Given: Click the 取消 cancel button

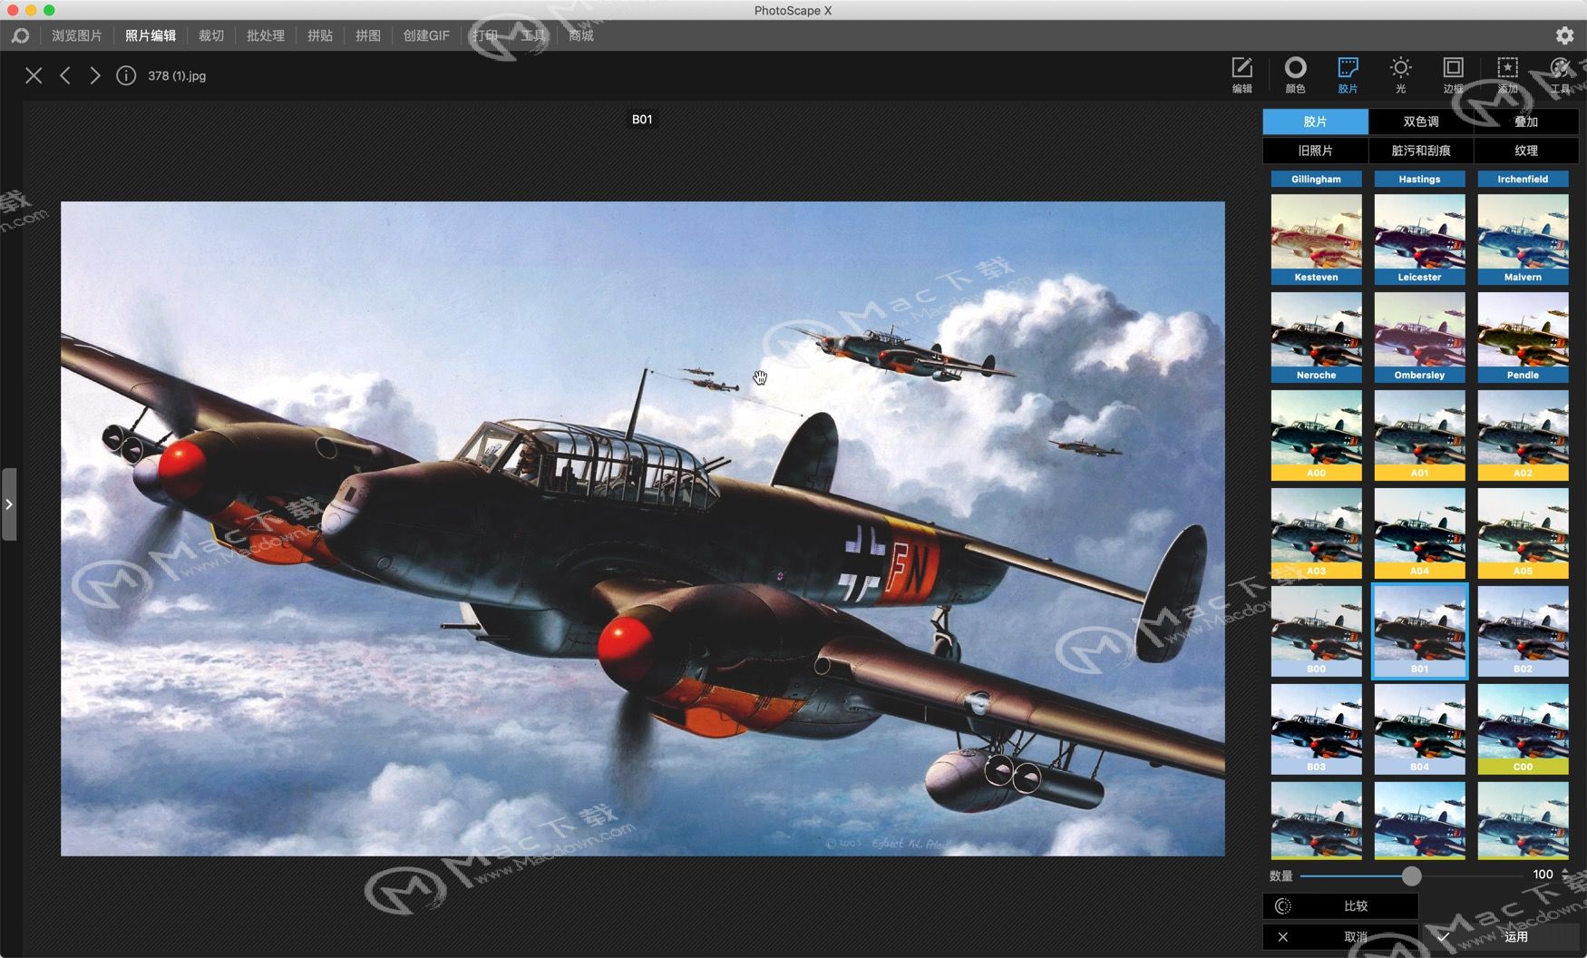Looking at the screenshot, I should tap(1340, 937).
